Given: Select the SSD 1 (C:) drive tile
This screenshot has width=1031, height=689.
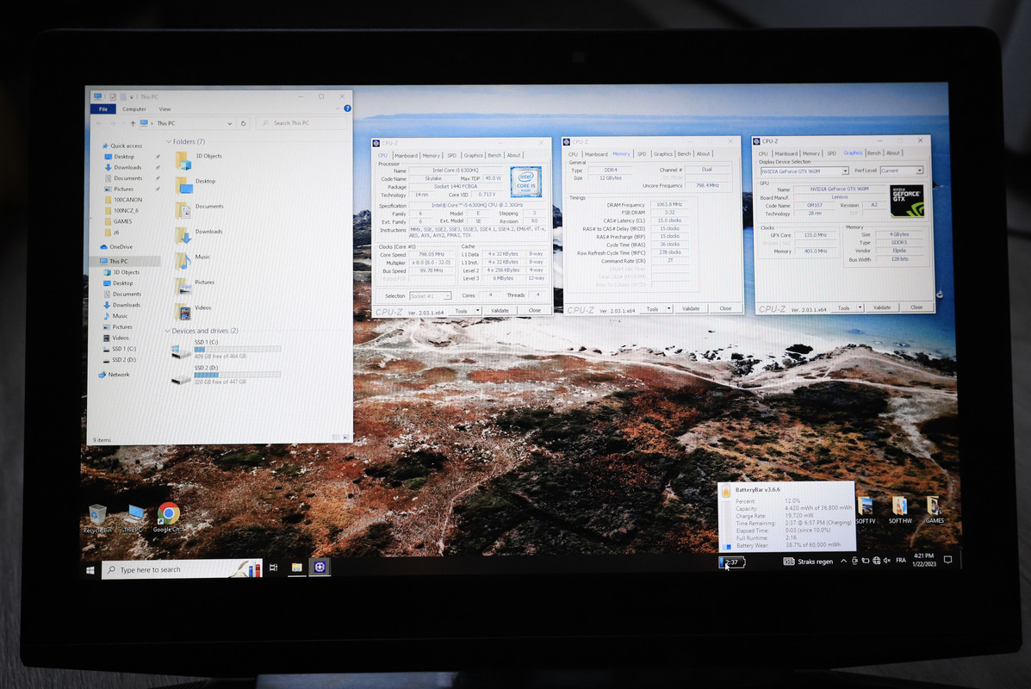Looking at the screenshot, I should (x=226, y=349).
